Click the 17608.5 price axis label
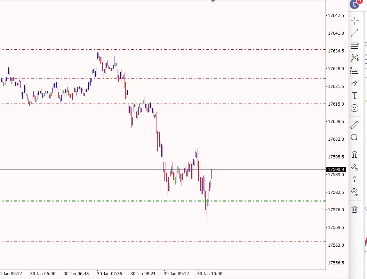Viewport: 367px width, 279px height. click(x=336, y=122)
